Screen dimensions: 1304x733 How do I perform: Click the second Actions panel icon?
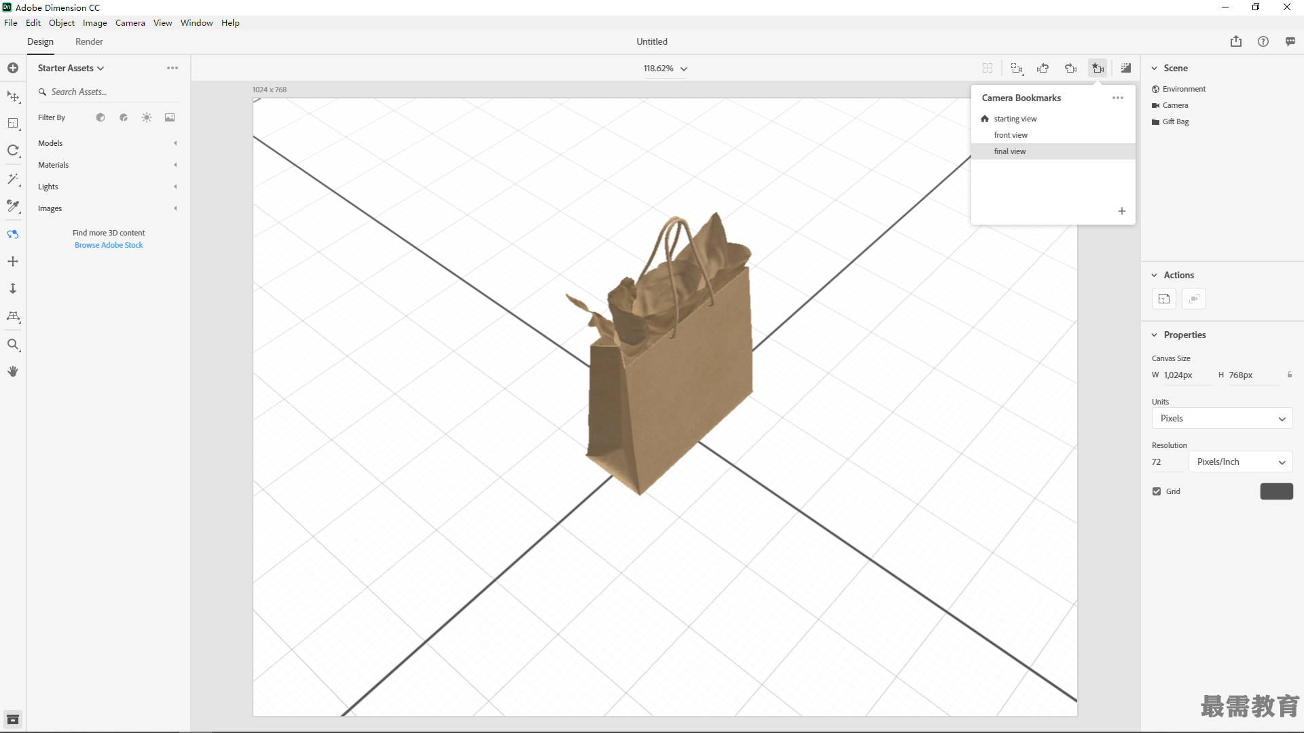pos(1194,299)
